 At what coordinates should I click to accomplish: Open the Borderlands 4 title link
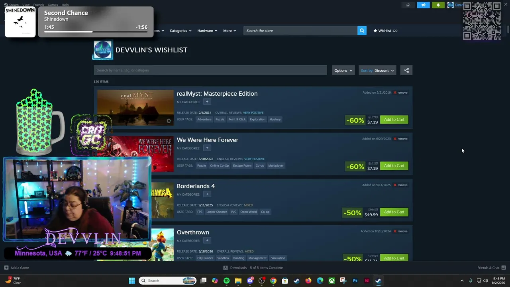click(196, 186)
